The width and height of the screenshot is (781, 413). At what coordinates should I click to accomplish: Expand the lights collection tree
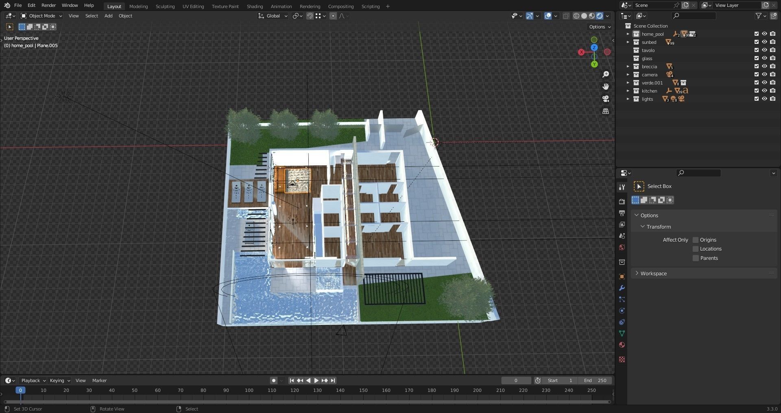tap(628, 99)
